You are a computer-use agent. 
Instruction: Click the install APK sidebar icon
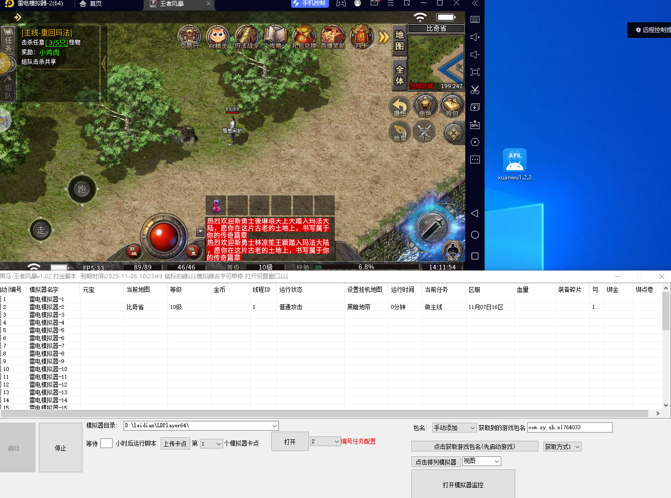click(x=475, y=125)
